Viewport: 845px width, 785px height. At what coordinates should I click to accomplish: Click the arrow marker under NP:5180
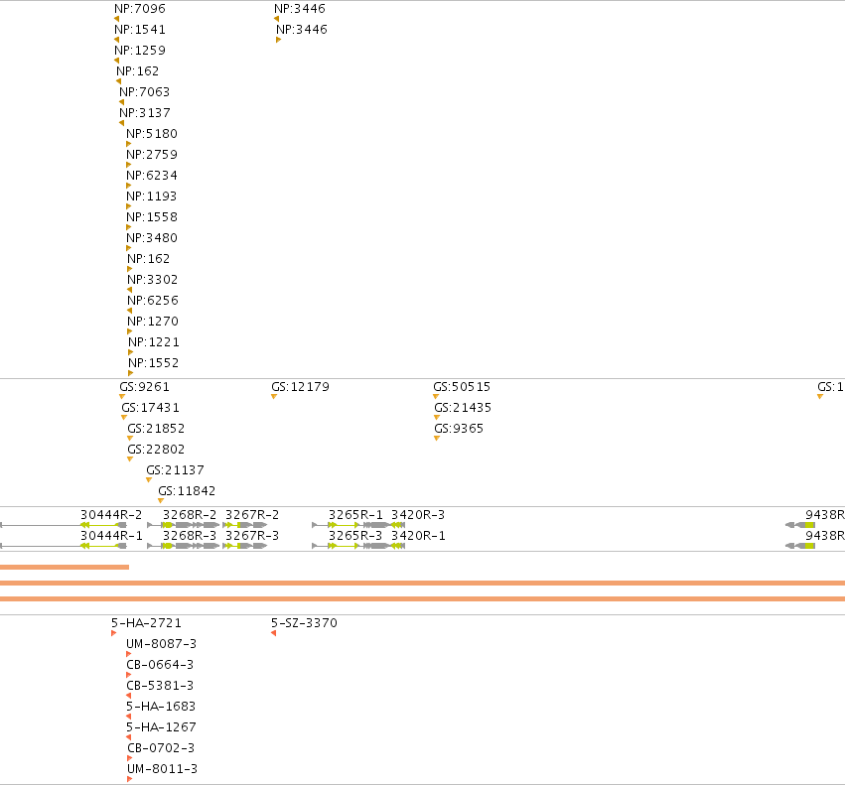pos(128,144)
